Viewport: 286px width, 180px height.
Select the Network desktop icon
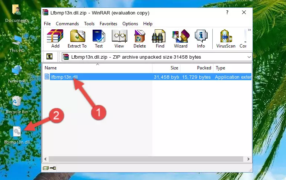click(x=17, y=74)
